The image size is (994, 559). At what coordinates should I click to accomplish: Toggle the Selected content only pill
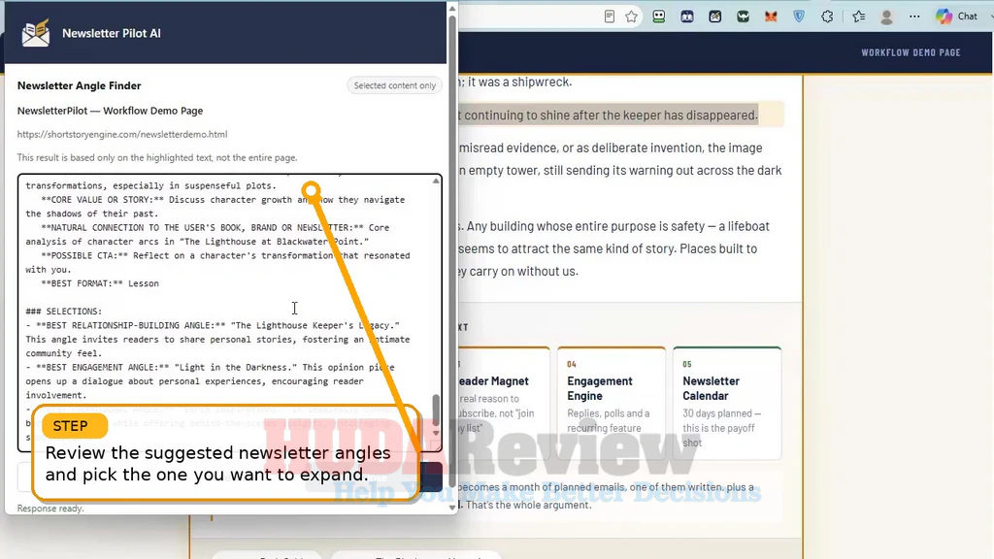[394, 85]
